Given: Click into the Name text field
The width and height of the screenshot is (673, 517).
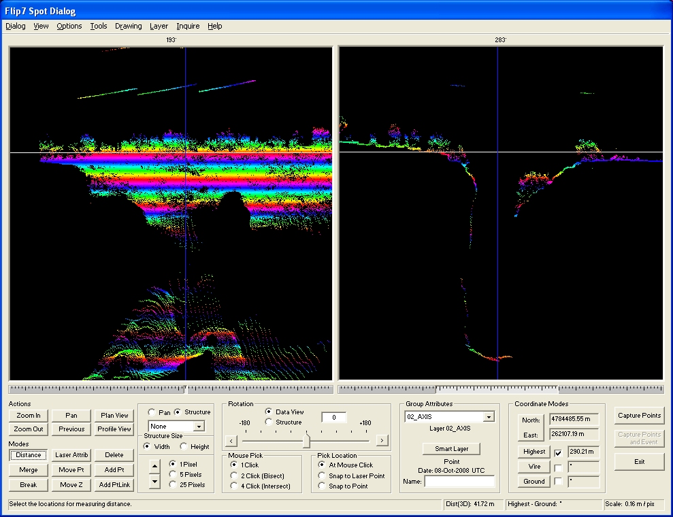Looking at the screenshot, I should [x=459, y=482].
